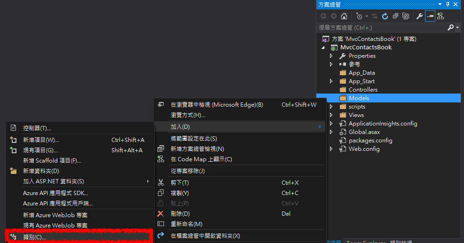464x243 pixels.
Task: Click the Refresh icon in Solution Explorer
Action: click(x=385, y=16)
